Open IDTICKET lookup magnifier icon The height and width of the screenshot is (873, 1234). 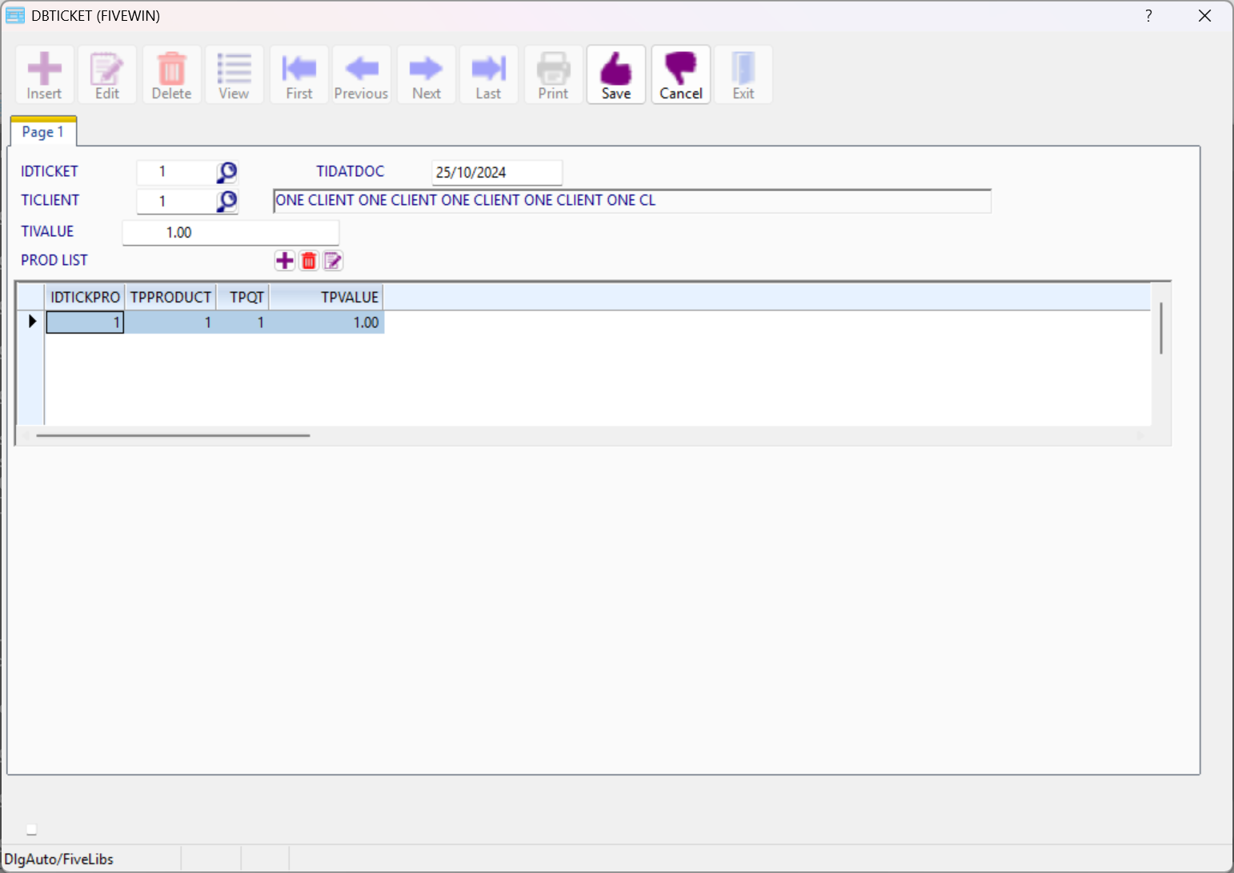pos(227,172)
